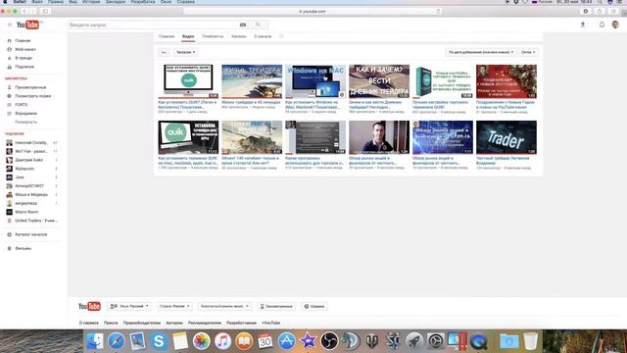Screen dimensions: 627x353
Task: Open Finder from the Dock
Action: [x=95, y=341]
